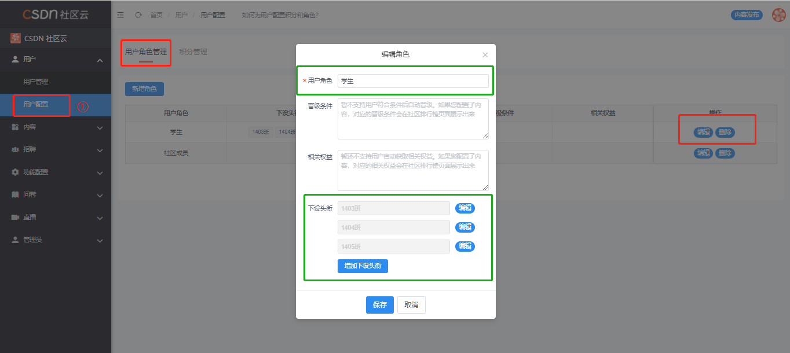Screen dimensions: 790x353
Task: Click the CSDN 社区云 community icon in the sidebar
Action: tap(15, 38)
